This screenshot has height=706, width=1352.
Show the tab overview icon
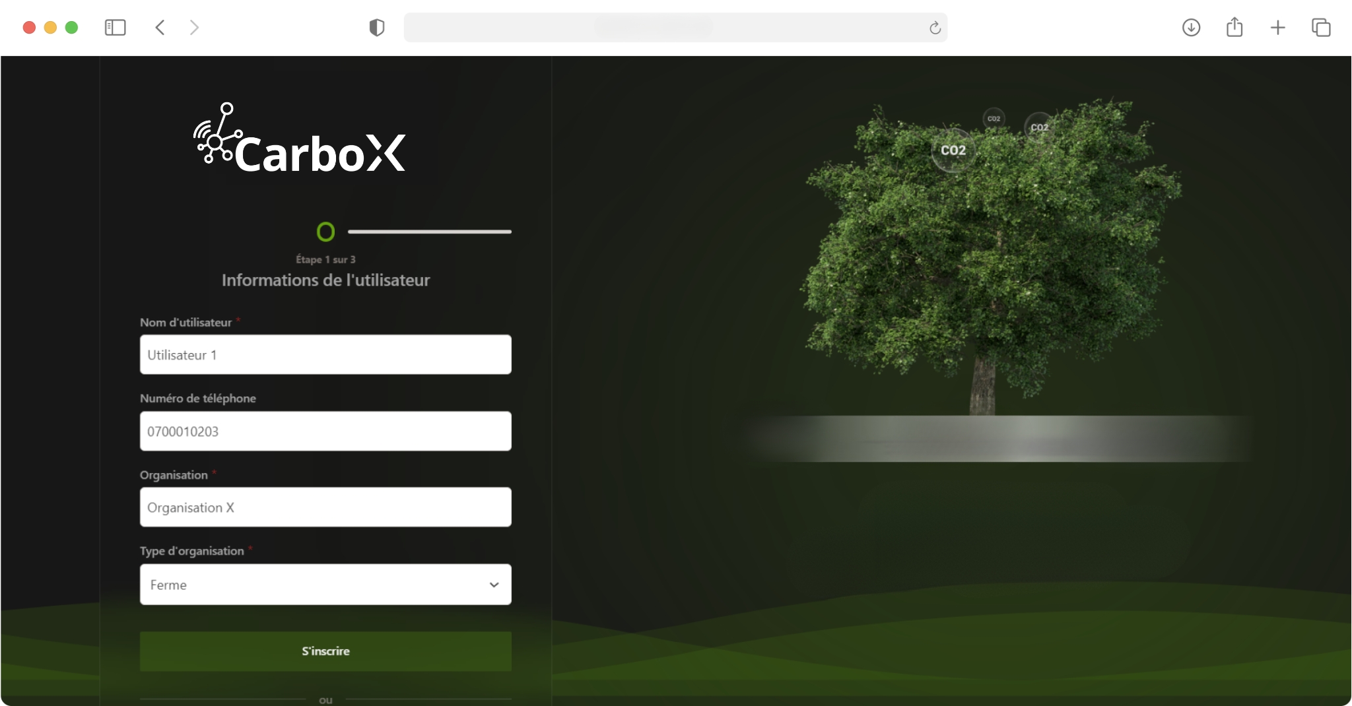tap(1321, 28)
